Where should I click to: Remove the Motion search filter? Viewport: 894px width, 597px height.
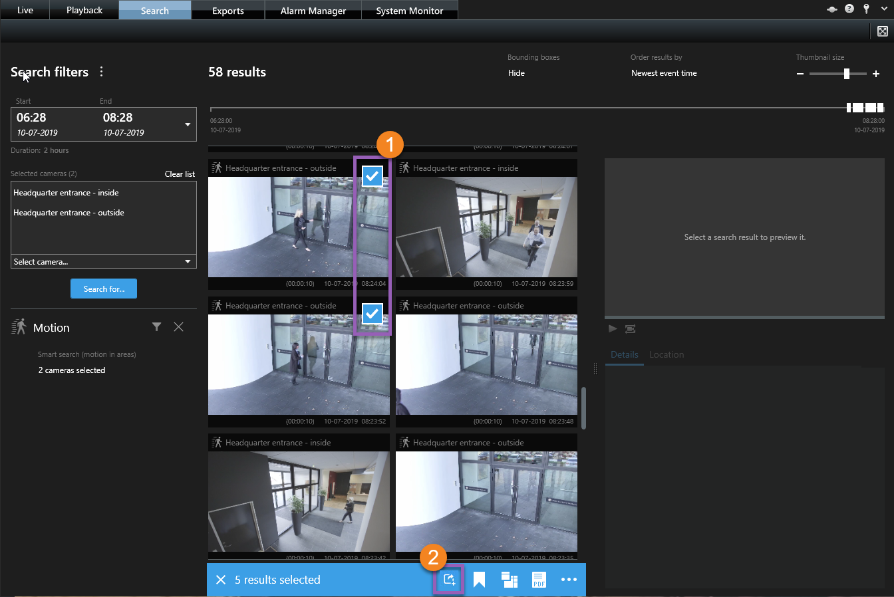click(x=178, y=327)
